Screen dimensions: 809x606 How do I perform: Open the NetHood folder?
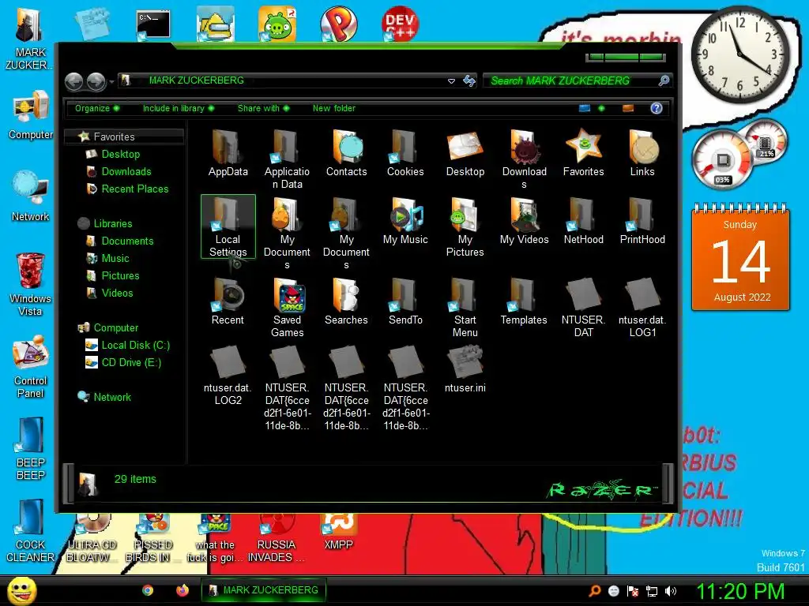click(584, 222)
